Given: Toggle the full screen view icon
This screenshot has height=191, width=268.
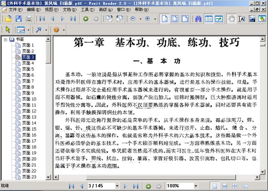Looking at the screenshot, I should (x=219, y=19).
